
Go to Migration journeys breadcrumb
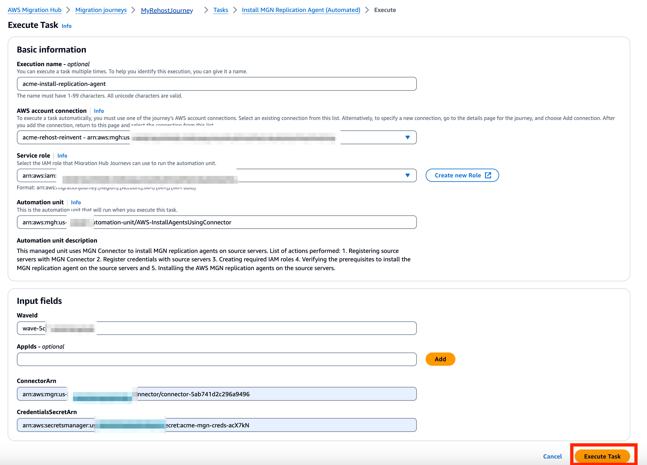tap(101, 10)
